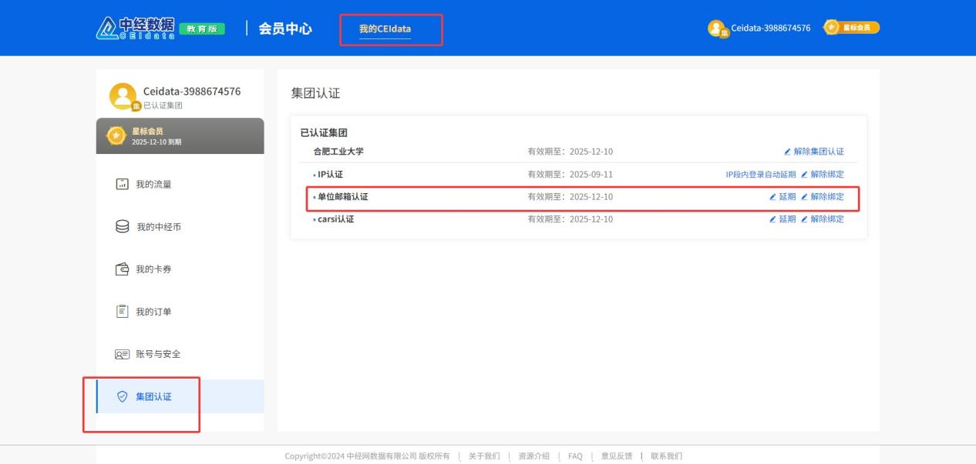Unbind carsi认证 via 解除绑定
Screen dimensions: 976x464
coord(823,219)
